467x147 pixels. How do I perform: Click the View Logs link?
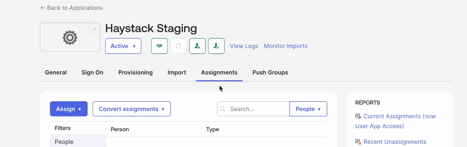[x=244, y=46]
